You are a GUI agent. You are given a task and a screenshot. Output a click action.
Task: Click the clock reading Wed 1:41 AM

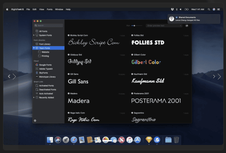click(198, 9)
